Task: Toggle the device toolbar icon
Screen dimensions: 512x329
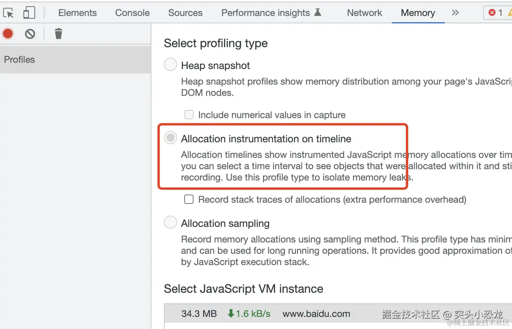Action: point(29,13)
